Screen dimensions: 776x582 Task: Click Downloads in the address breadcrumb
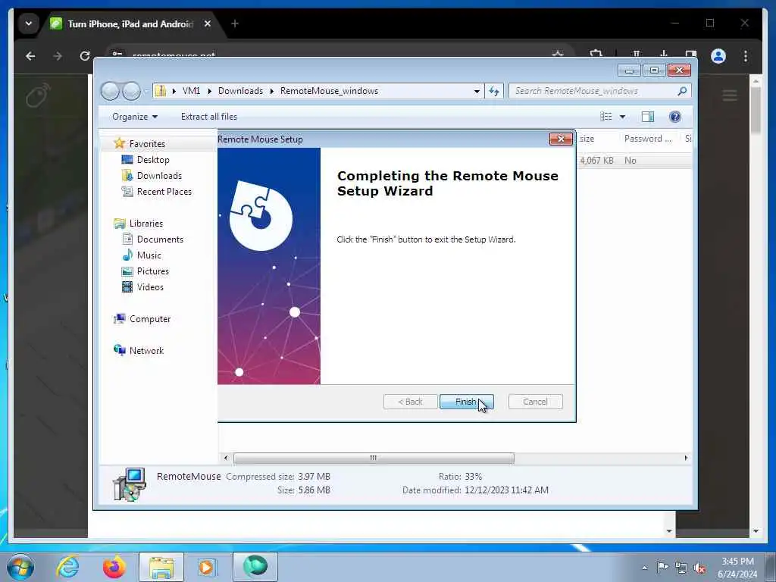(x=240, y=91)
